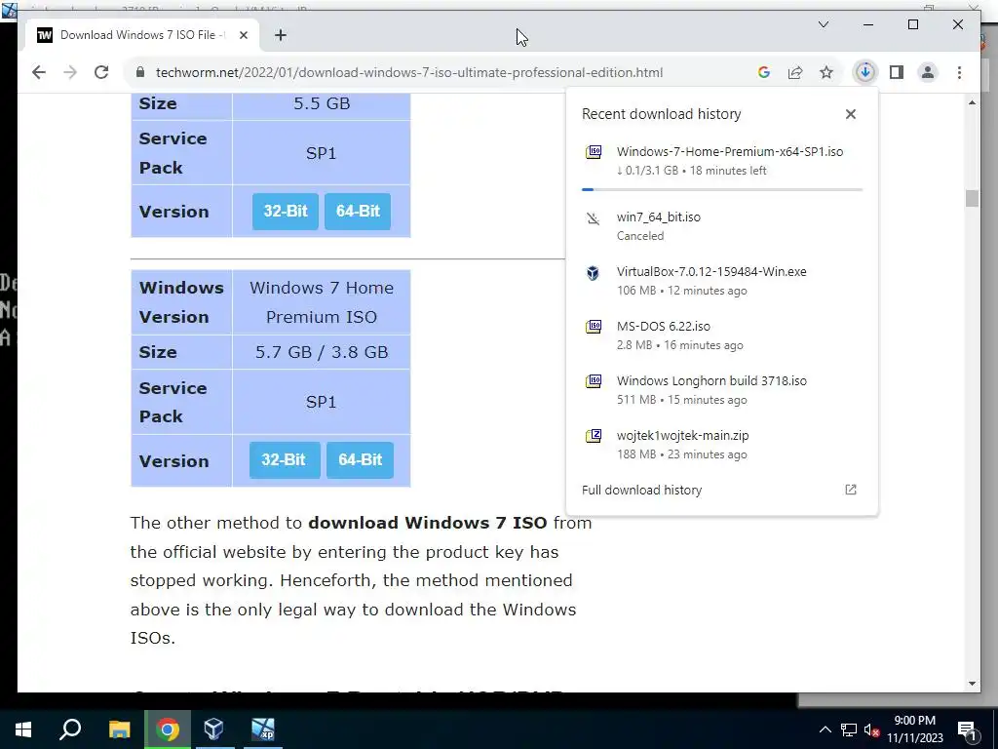
Task: Reload the techworm page
Action: coord(101,72)
